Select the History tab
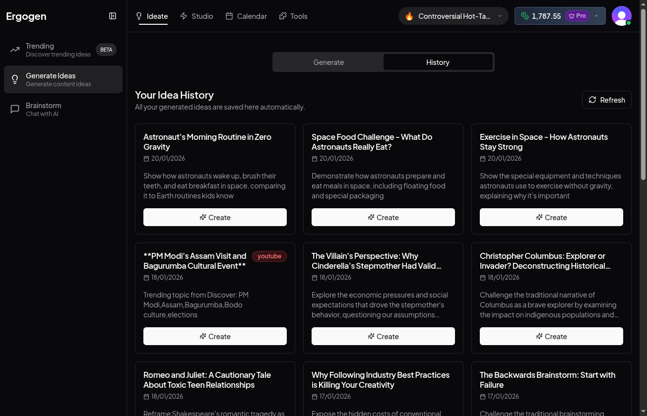 pyautogui.click(x=438, y=62)
